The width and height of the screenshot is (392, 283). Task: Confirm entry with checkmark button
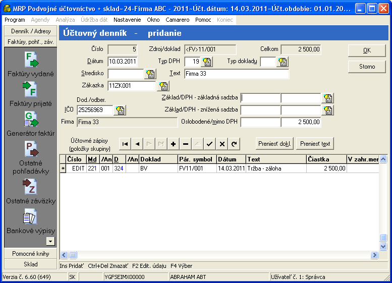[209, 144]
